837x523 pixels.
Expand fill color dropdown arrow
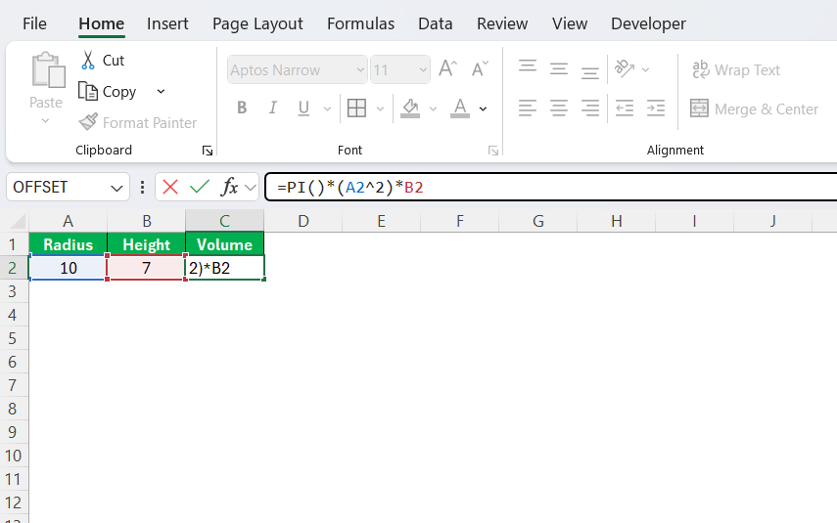433,109
